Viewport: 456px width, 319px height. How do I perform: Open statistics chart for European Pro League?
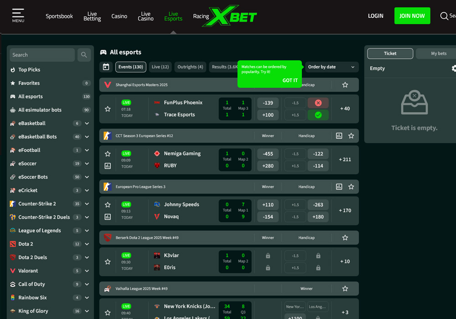[339, 187]
